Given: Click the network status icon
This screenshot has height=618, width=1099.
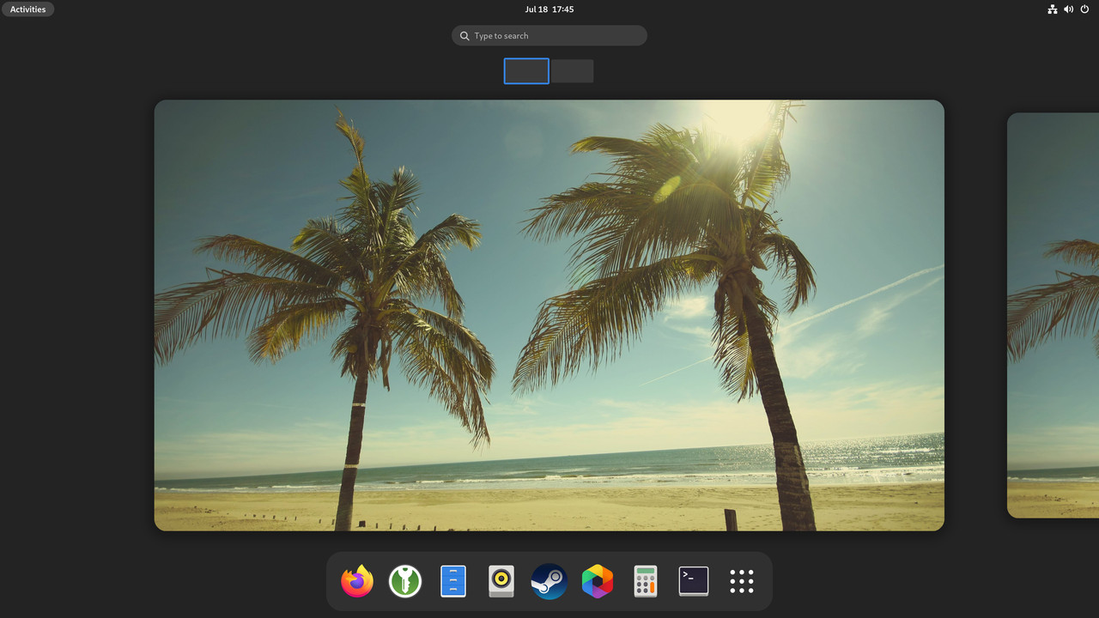Looking at the screenshot, I should [1053, 9].
